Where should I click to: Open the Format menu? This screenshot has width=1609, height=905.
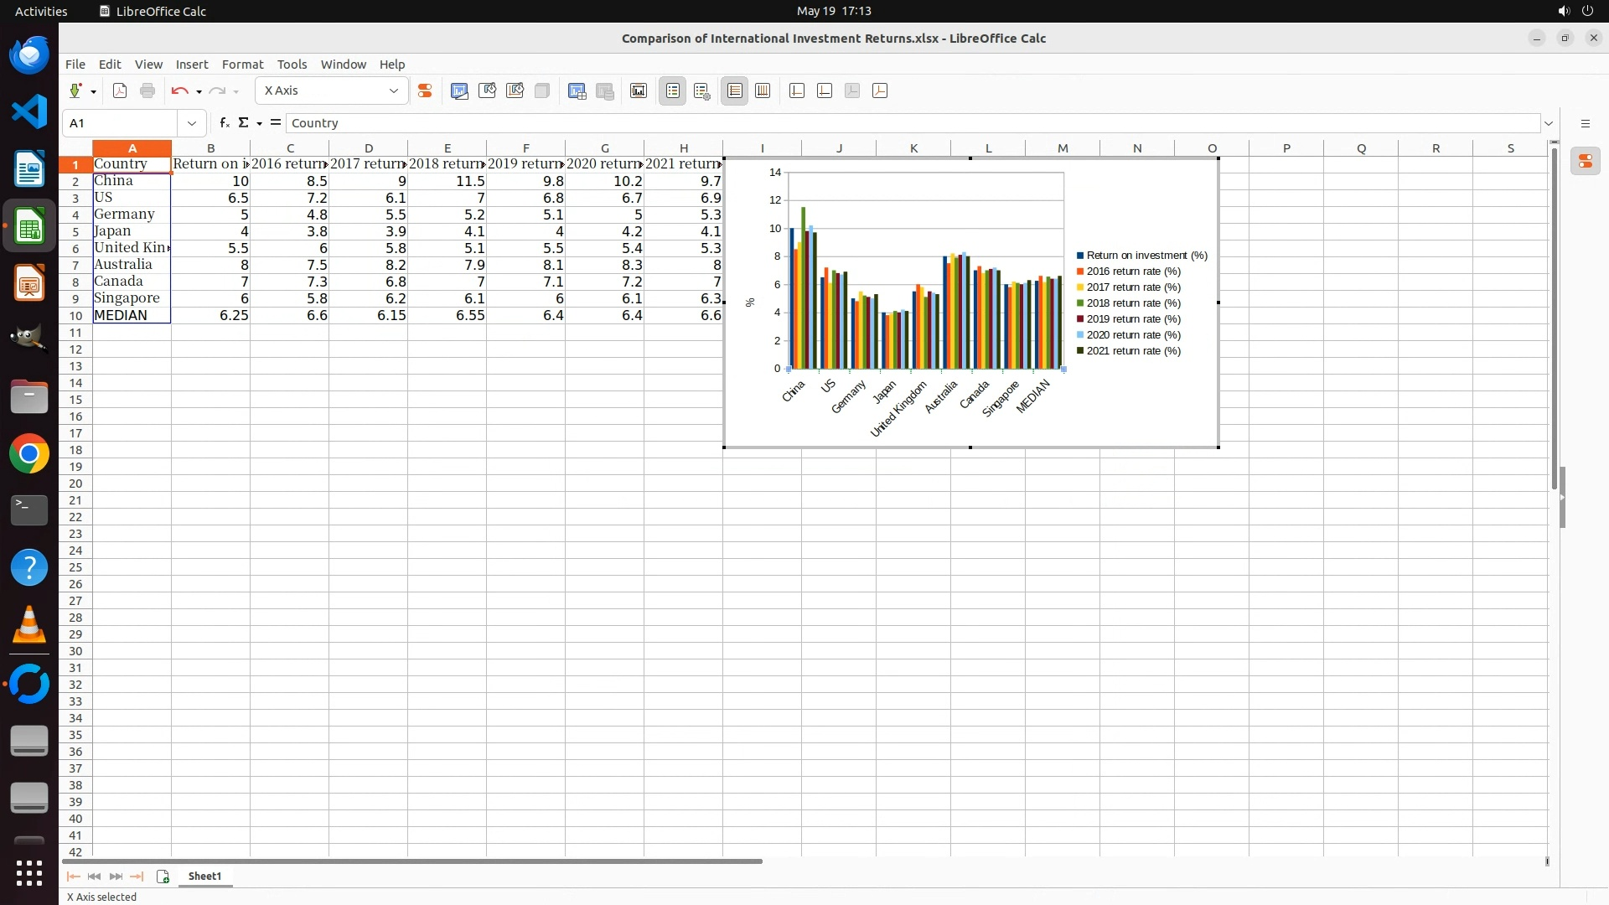pyautogui.click(x=242, y=65)
